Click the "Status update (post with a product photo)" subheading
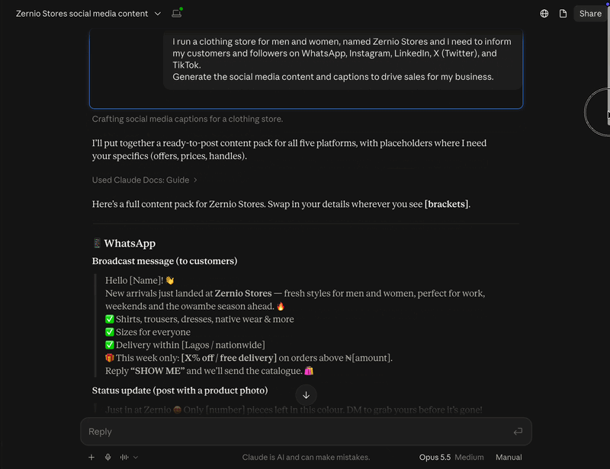This screenshot has height=469, width=610. [180, 391]
